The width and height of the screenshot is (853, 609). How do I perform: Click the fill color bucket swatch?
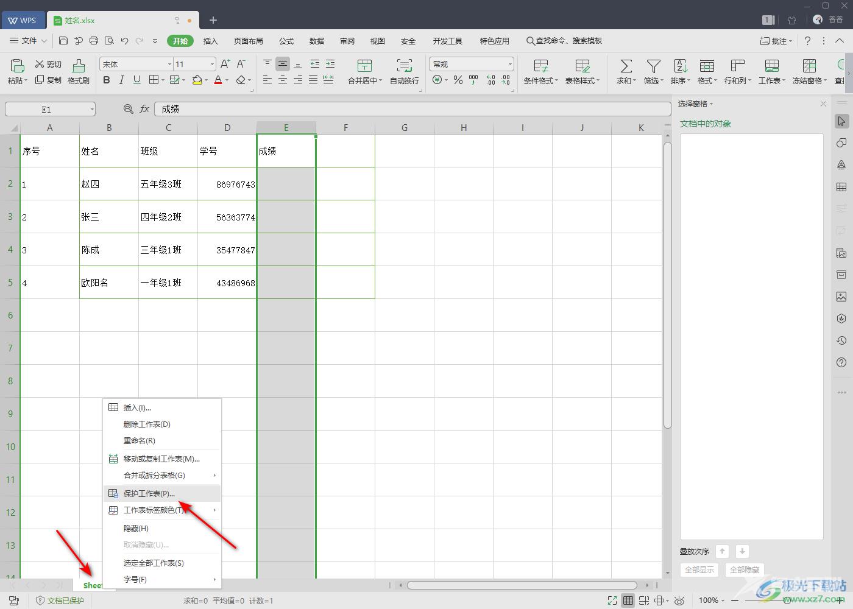coord(197,80)
